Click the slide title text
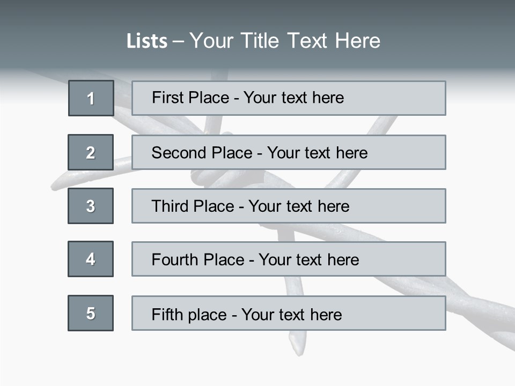 coord(253,41)
